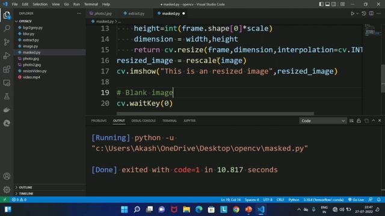Open the Docker view in activity bar
The width and height of the screenshot is (385, 216).
(x=7, y=110)
